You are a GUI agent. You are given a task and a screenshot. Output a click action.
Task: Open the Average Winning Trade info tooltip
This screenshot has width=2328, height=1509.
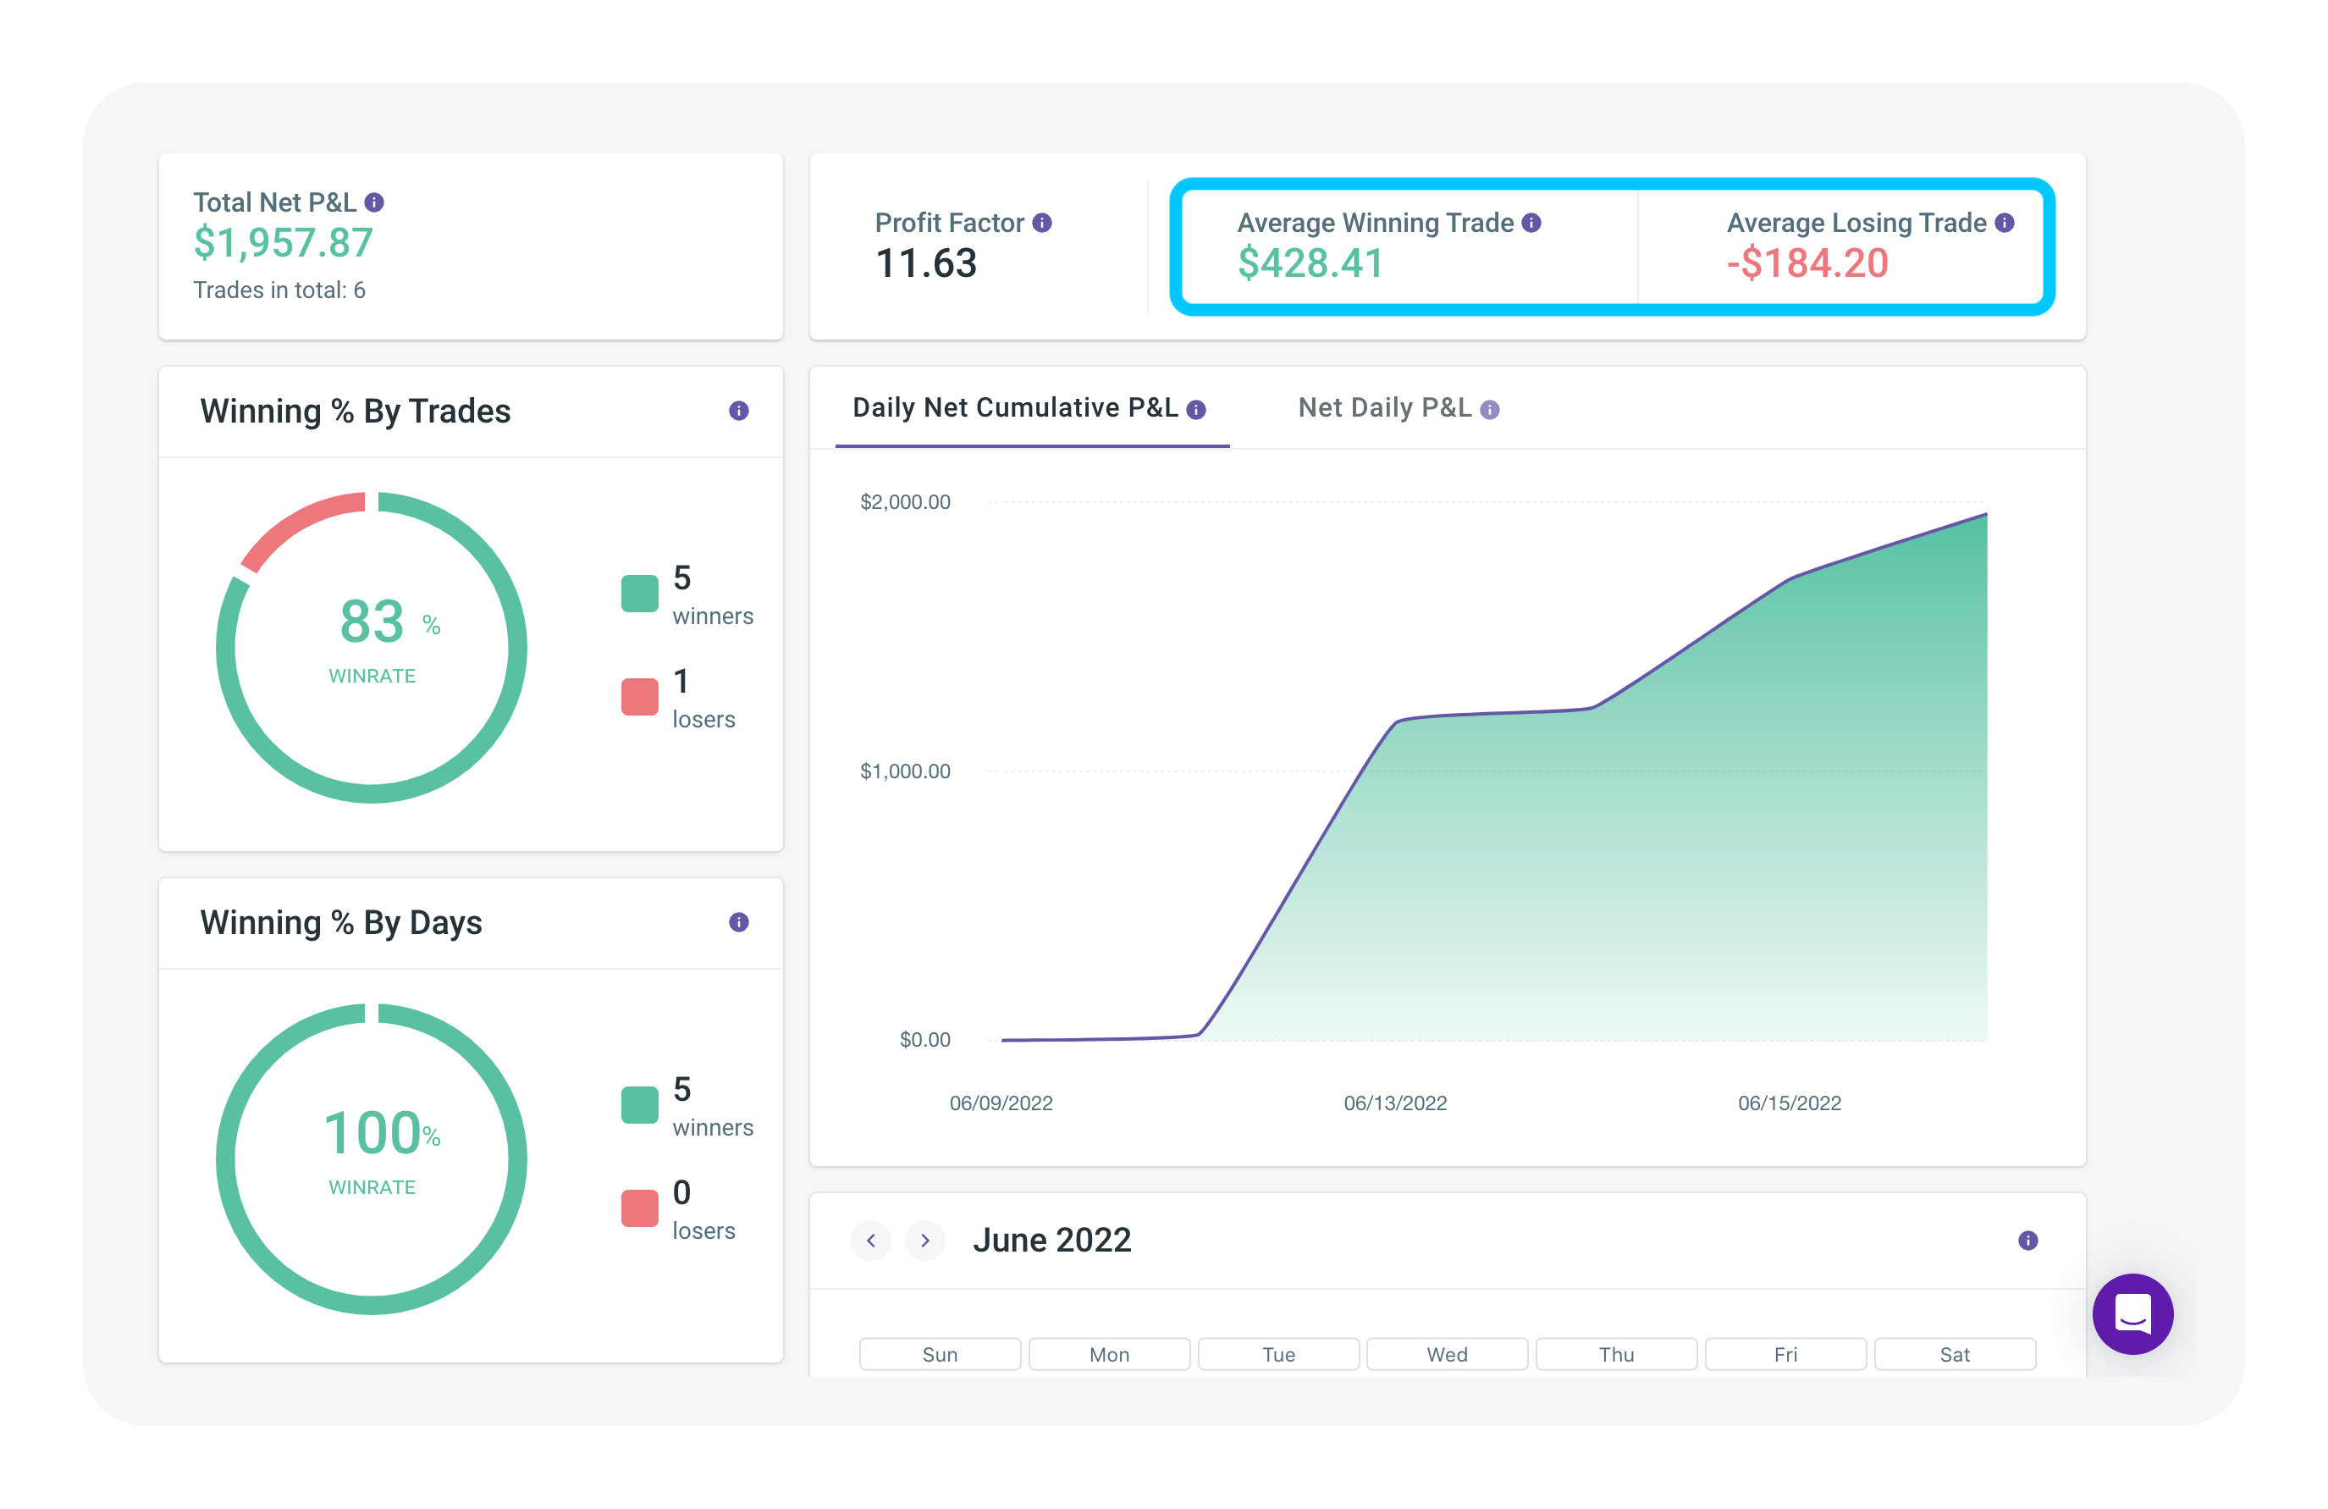(x=1531, y=222)
